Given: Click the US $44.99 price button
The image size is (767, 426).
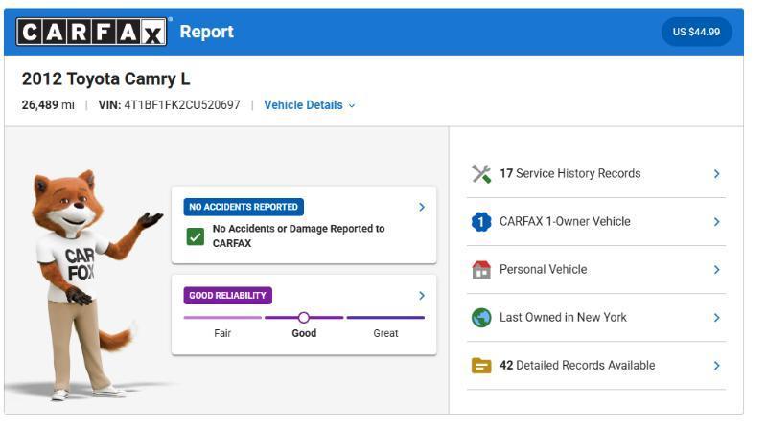Looking at the screenshot, I should [697, 32].
